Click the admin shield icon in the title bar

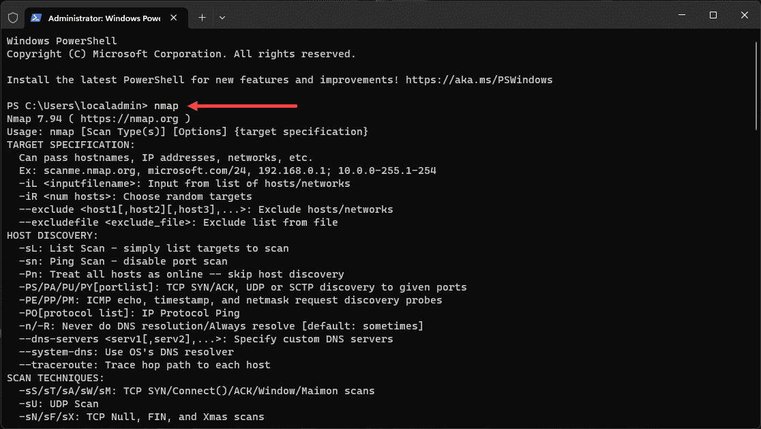(12, 18)
